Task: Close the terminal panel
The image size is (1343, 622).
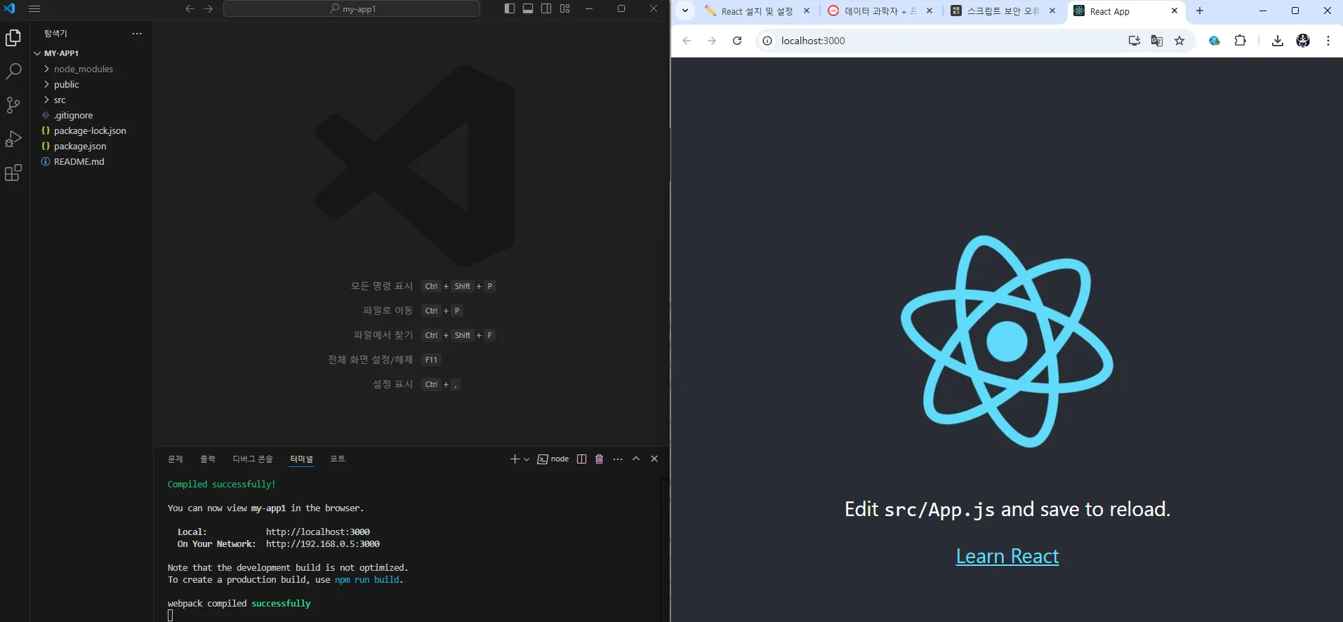Action: coord(654,459)
